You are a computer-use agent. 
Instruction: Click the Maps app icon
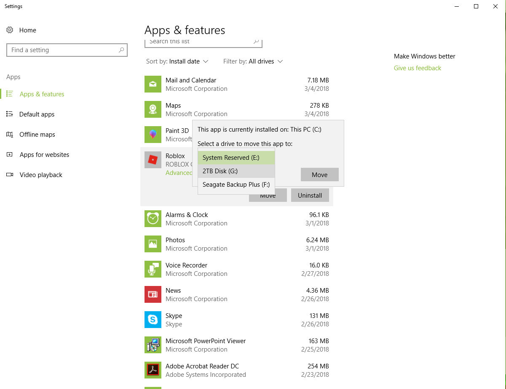153,109
